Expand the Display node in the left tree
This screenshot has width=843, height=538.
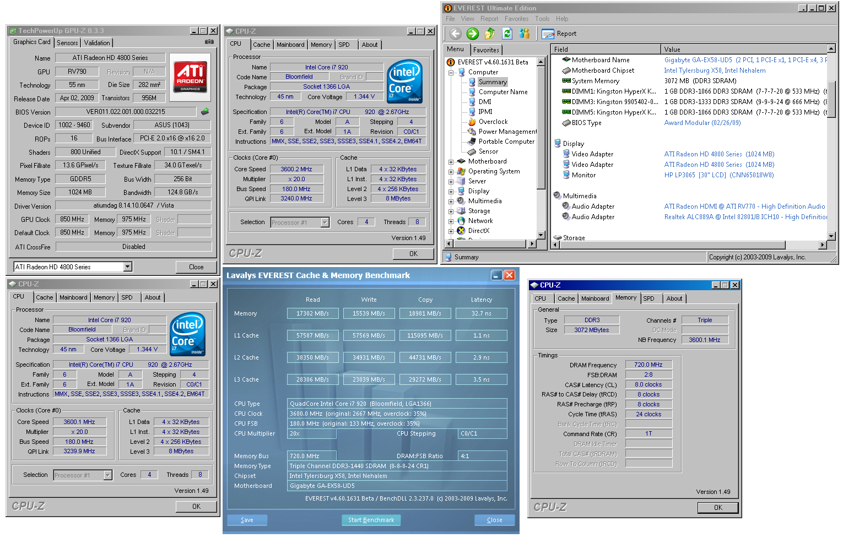click(451, 192)
